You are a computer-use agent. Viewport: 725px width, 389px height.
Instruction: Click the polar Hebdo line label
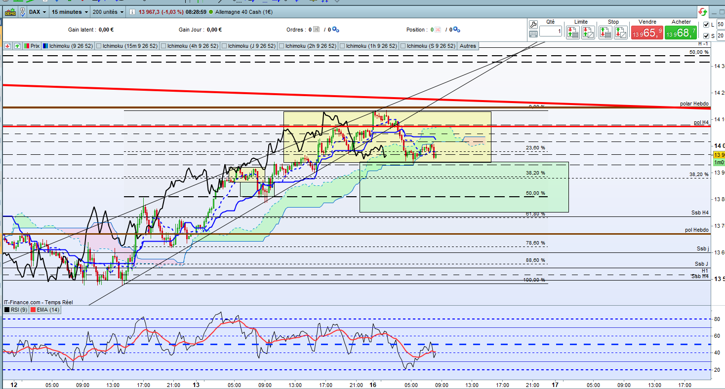694,104
